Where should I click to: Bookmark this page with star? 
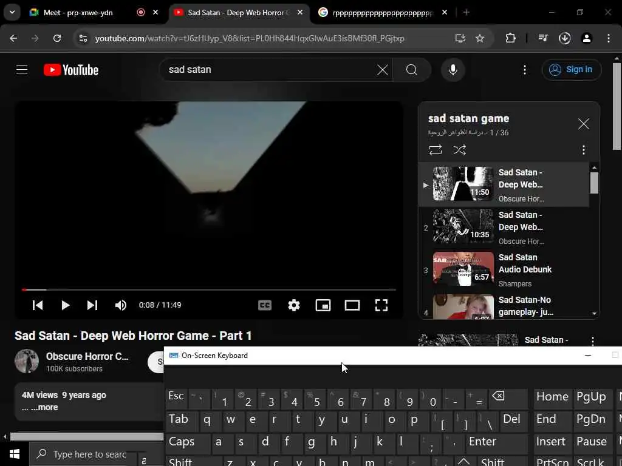pyautogui.click(x=480, y=38)
